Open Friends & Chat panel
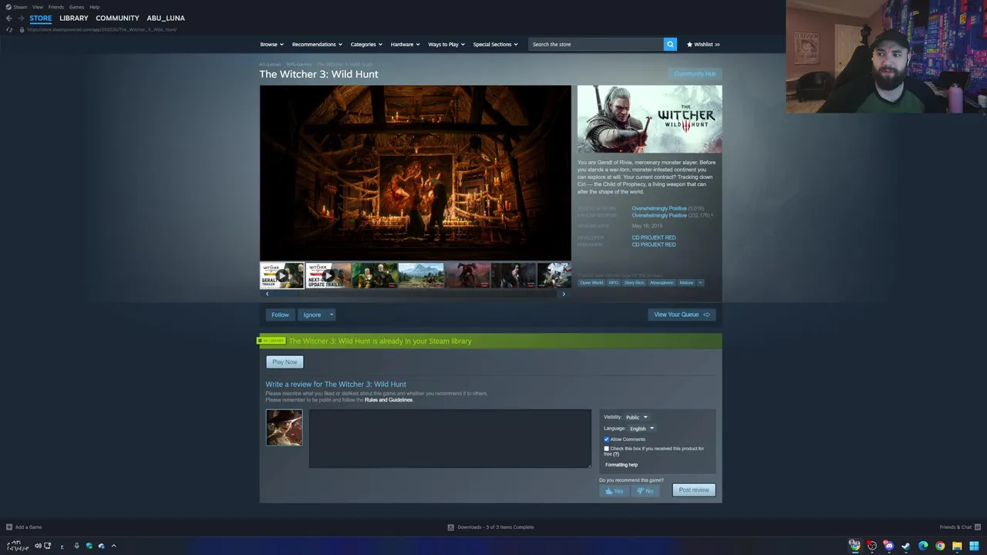The image size is (987, 555). (959, 527)
